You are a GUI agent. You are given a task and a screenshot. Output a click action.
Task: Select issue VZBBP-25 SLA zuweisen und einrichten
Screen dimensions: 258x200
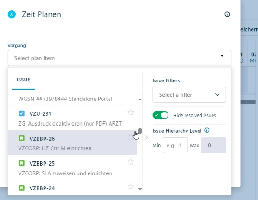[72, 167]
